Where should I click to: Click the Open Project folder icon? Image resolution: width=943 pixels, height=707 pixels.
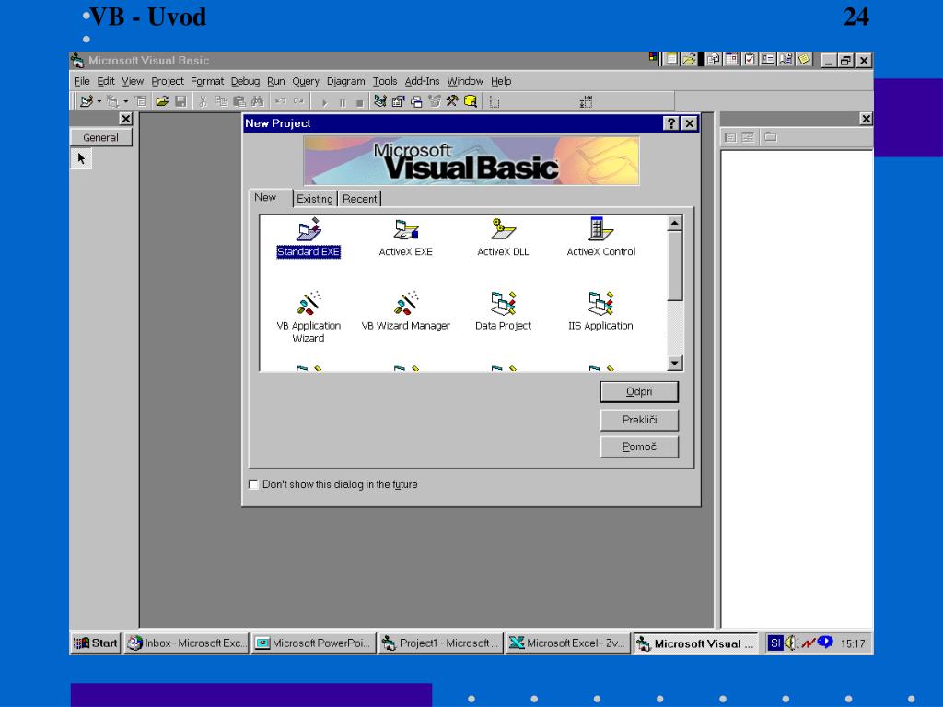(162, 101)
